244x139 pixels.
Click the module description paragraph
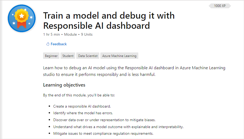(134, 71)
